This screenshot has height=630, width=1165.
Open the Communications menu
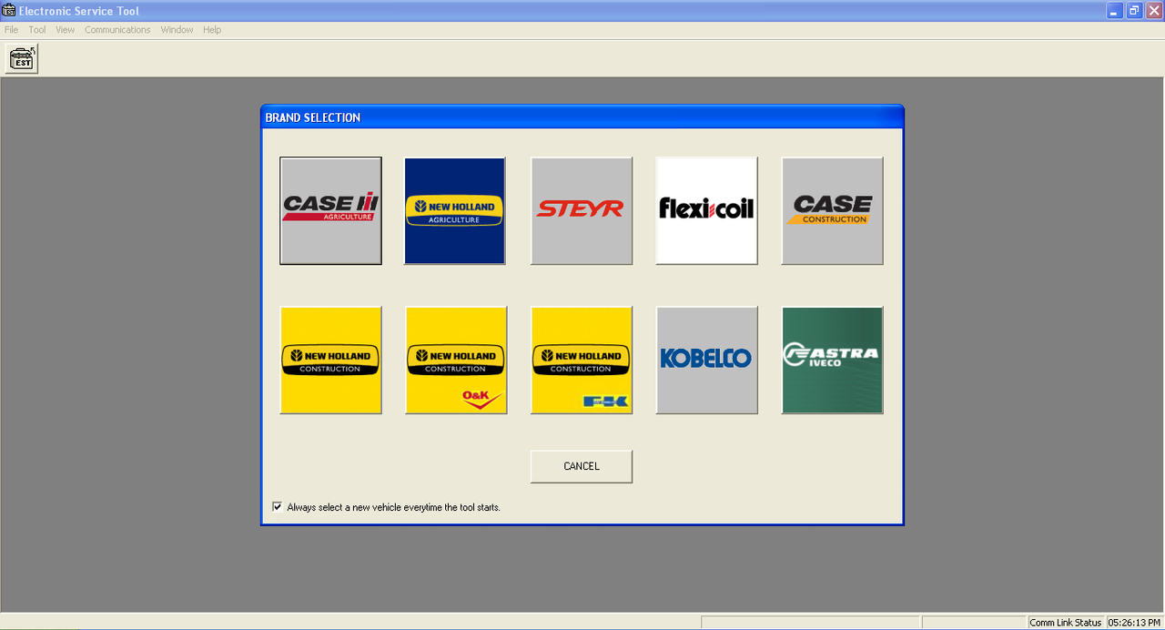point(117,30)
